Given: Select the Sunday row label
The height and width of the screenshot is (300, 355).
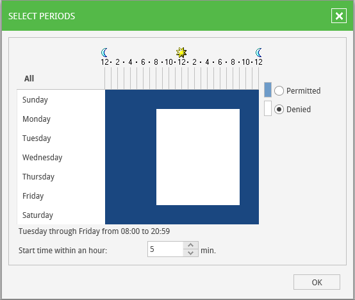Looking at the screenshot, I should pyautogui.click(x=35, y=99).
